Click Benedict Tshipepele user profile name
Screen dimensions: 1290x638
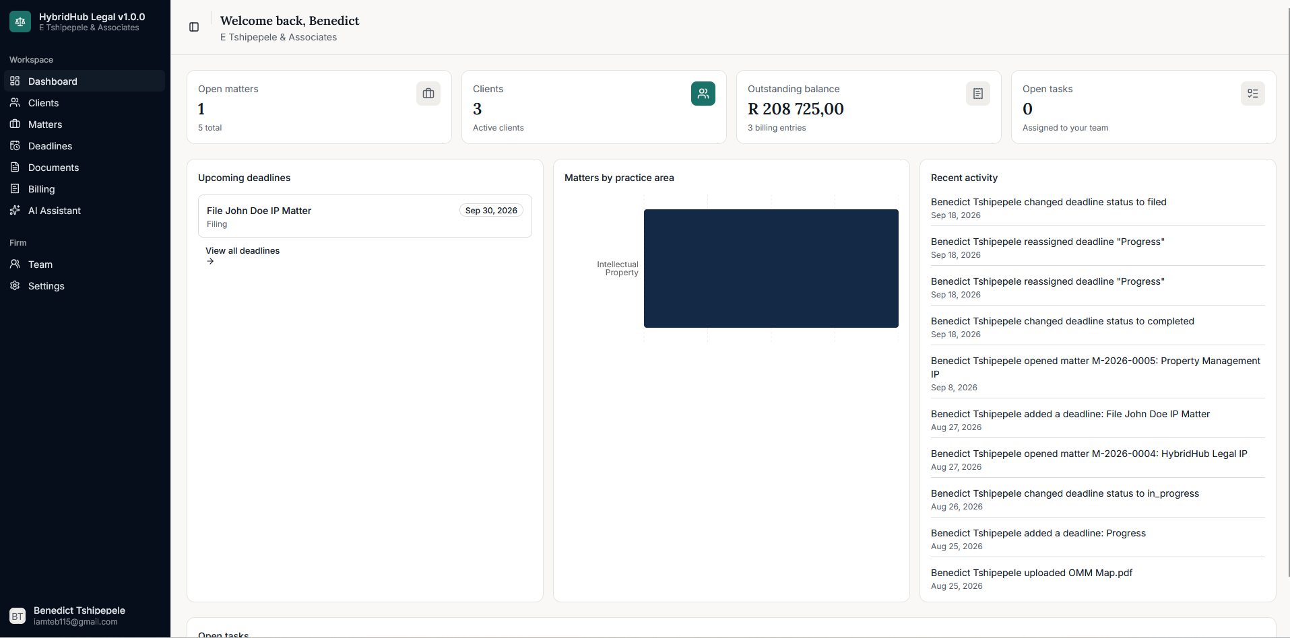tap(79, 610)
